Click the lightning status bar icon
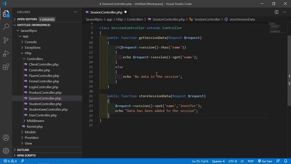 22,161
